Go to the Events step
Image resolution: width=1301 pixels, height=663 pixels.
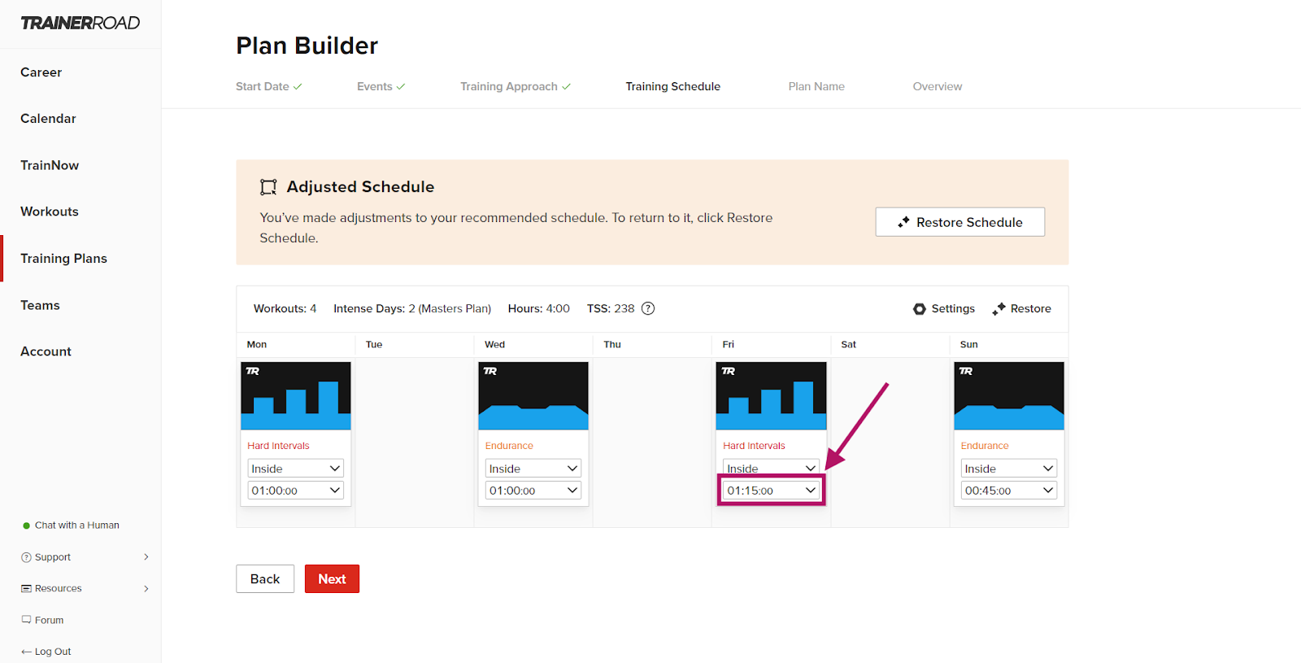pyautogui.click(x=375, y=86)
